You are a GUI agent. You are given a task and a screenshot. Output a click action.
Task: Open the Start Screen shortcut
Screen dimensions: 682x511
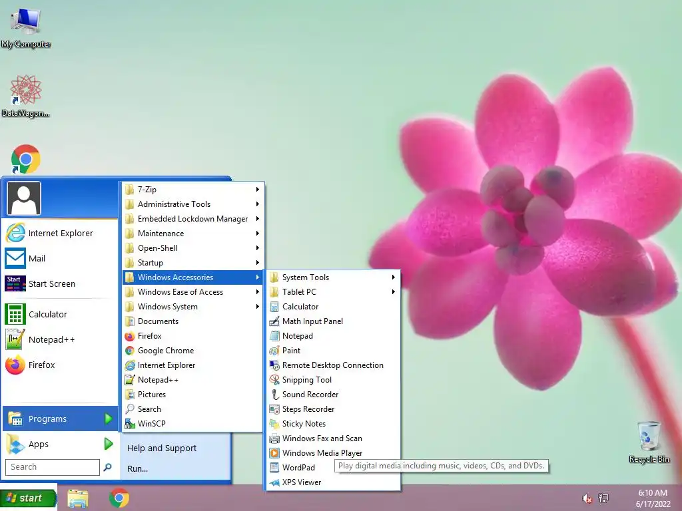point(60,283)
